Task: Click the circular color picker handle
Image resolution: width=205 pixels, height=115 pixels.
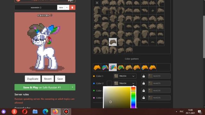Action: tap(111, 102)
